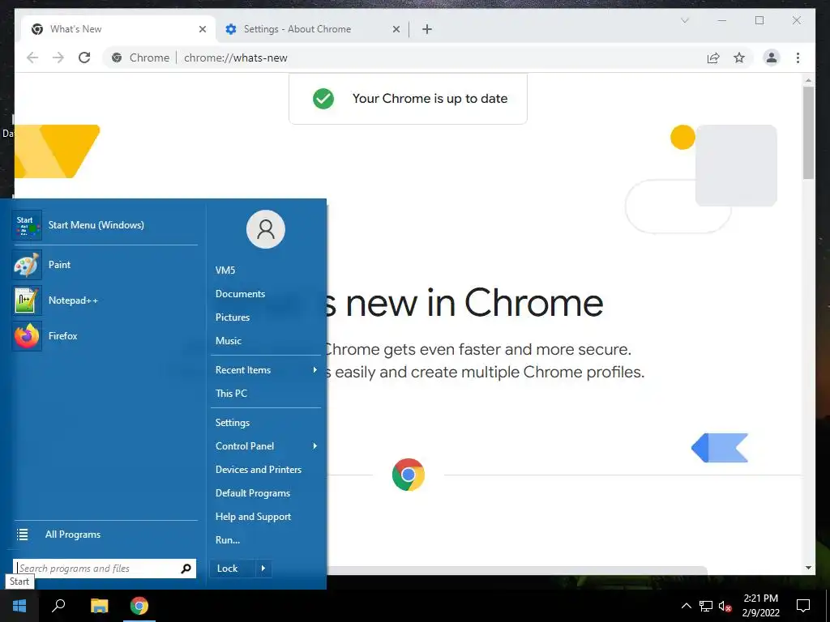Open the Action Center notifications icon
This screenshot has width=830, height=622.
click(x=803, y=606)
